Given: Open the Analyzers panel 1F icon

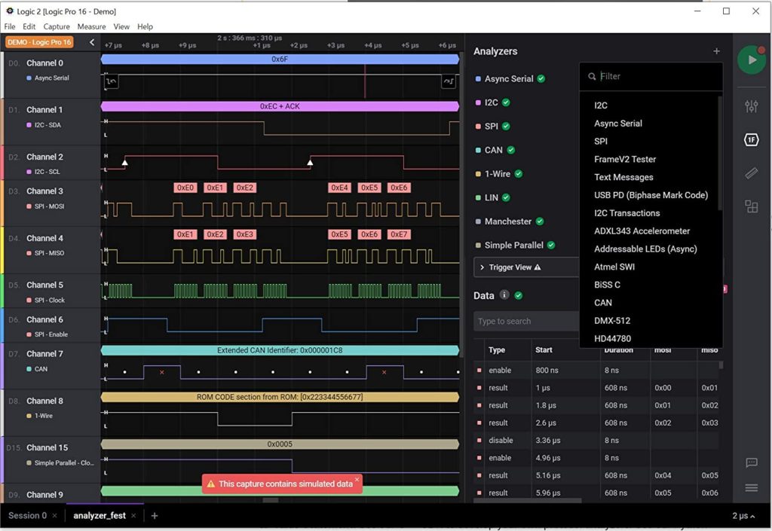Looking at the screenshot, I should [x=752, y=140].
